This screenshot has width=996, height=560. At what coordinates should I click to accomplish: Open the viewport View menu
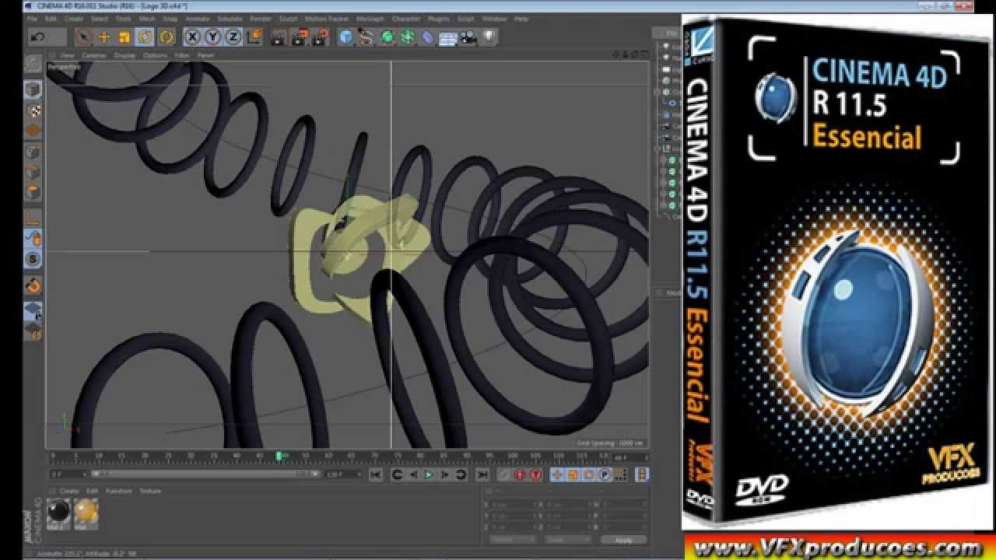[68, 56]
